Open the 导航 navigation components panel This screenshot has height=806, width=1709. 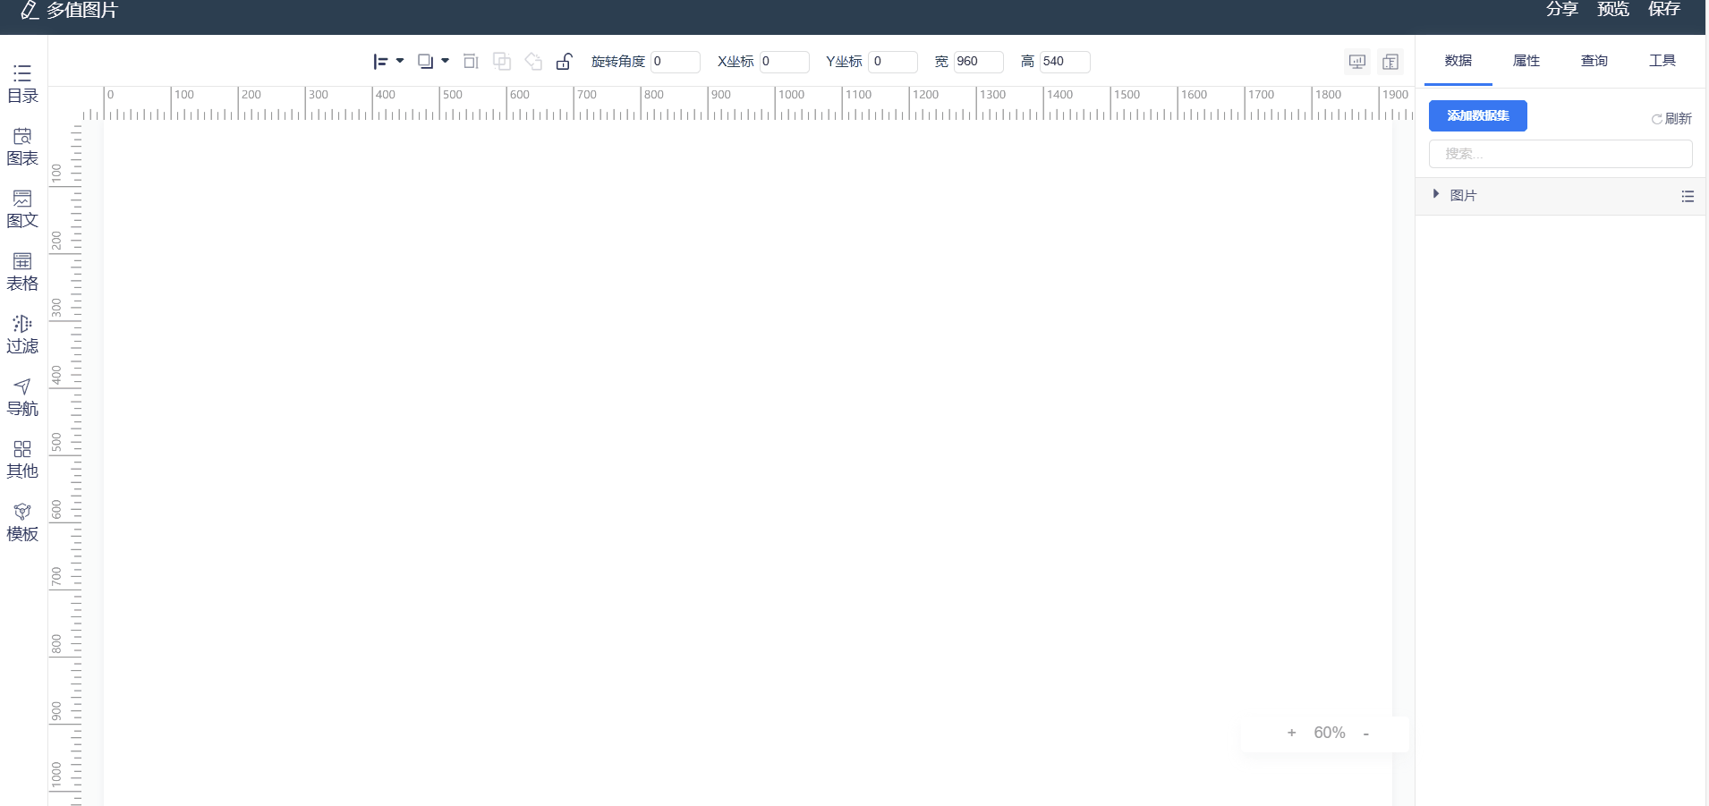pyautogui.click(x=22, y=397)
